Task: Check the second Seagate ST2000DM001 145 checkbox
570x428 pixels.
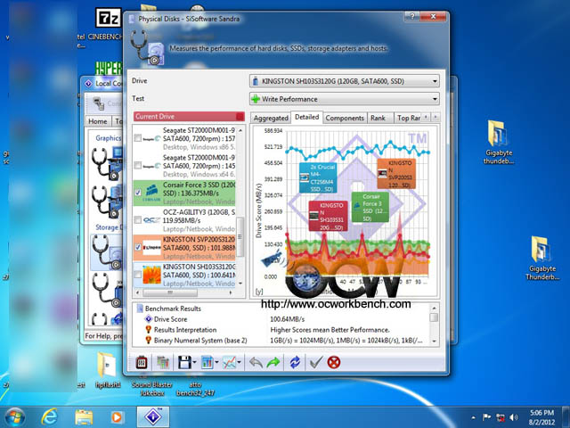Action: (x=138, y=166)
